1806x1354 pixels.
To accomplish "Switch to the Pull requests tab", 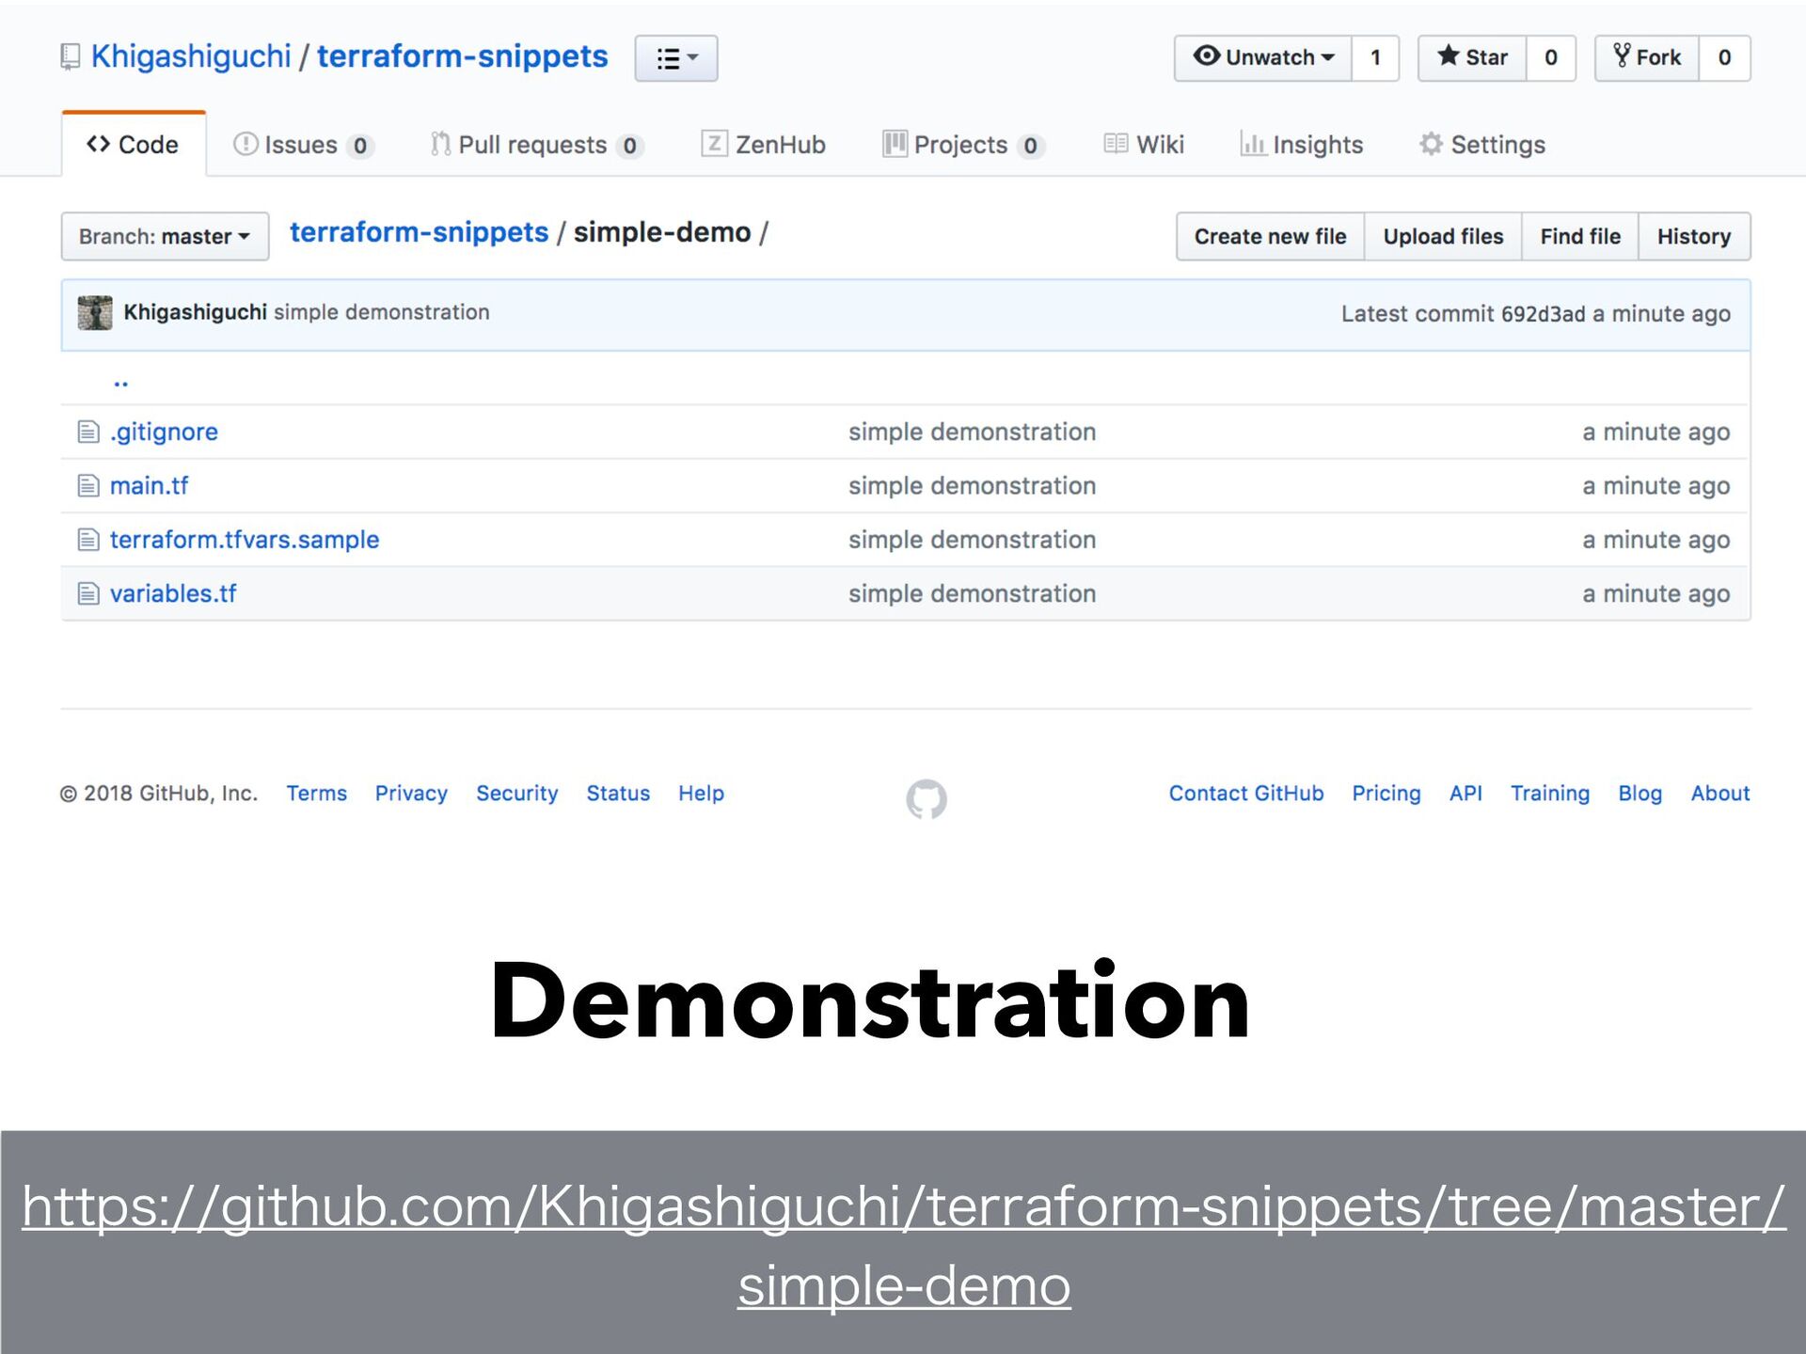I will click(x=536, y=145).
